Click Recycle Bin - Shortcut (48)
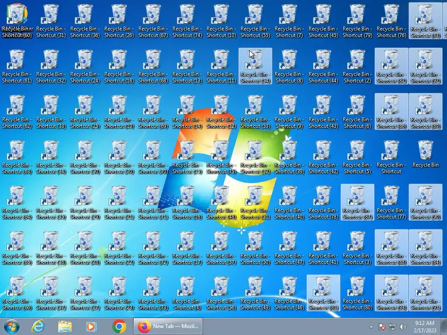The width and height of the screenshot is (447, 335). pos(221,202)
